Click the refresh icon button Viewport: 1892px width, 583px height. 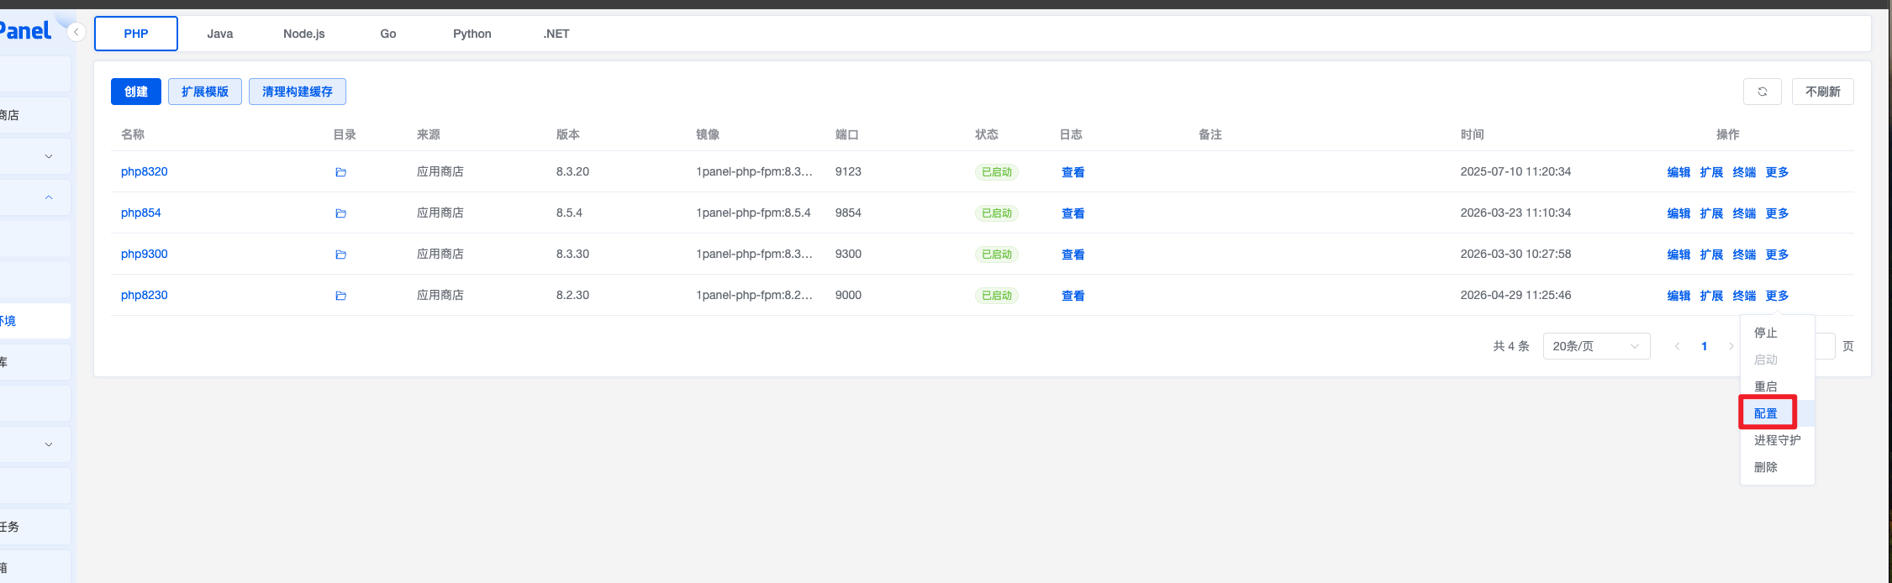pos(1762,92)
